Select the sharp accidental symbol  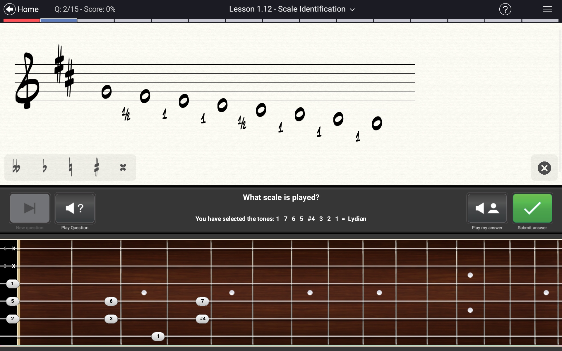point(97,168)
